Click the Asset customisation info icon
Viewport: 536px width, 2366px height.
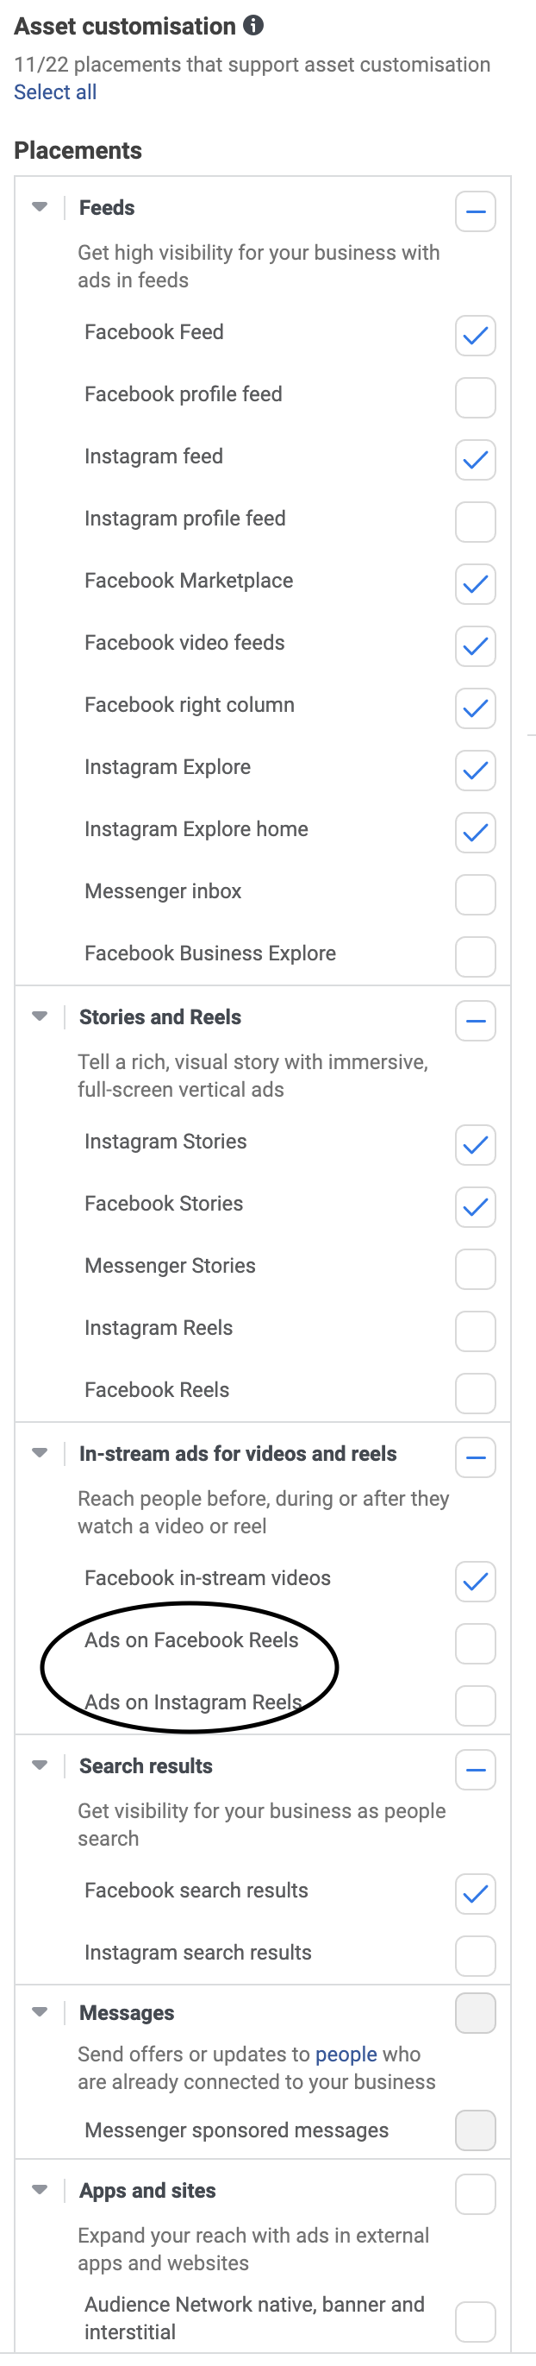[252, 26]
